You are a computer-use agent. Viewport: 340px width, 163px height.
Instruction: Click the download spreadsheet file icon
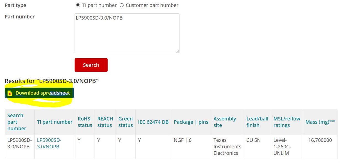point(10,93)
